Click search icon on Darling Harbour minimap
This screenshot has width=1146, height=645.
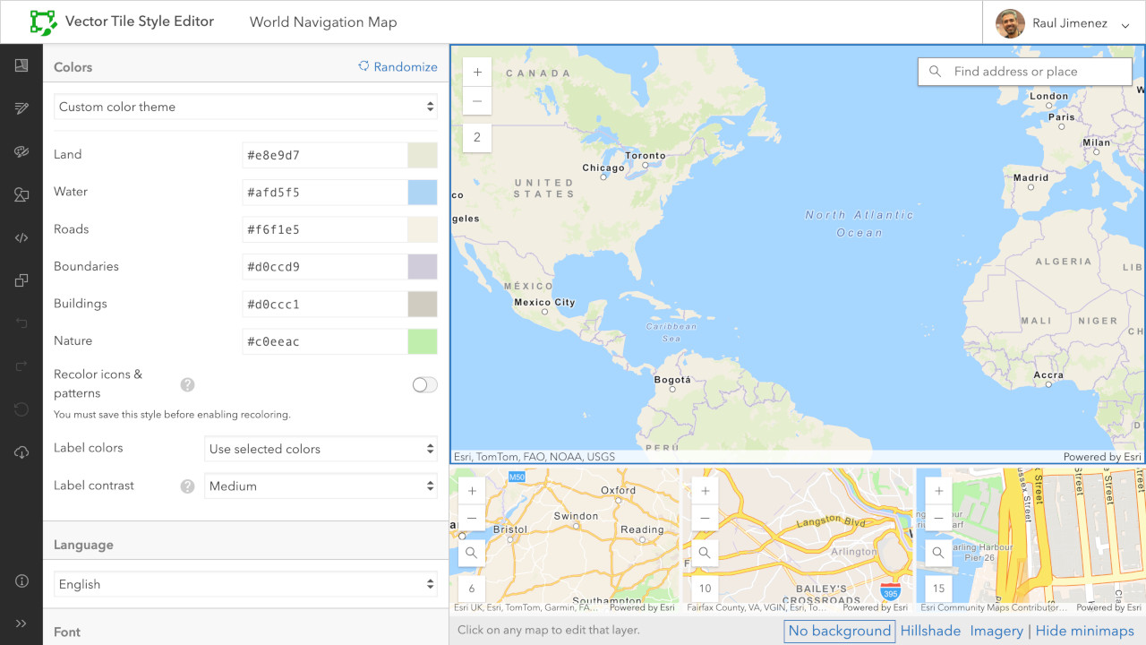pyautogui.click(x=938, y=553)
